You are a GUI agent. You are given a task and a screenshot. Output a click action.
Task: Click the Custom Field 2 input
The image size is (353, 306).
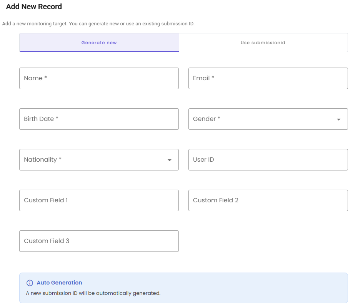[x=268, y=200]
